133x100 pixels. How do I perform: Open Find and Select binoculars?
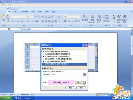pyautogui.click(x=124, y=19)
